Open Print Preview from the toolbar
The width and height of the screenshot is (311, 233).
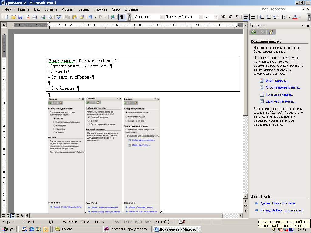tap(50, 17)
